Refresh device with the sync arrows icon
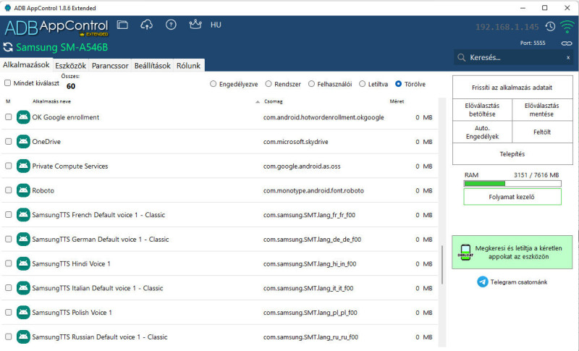The image size is (579, 351). (8, 47)
